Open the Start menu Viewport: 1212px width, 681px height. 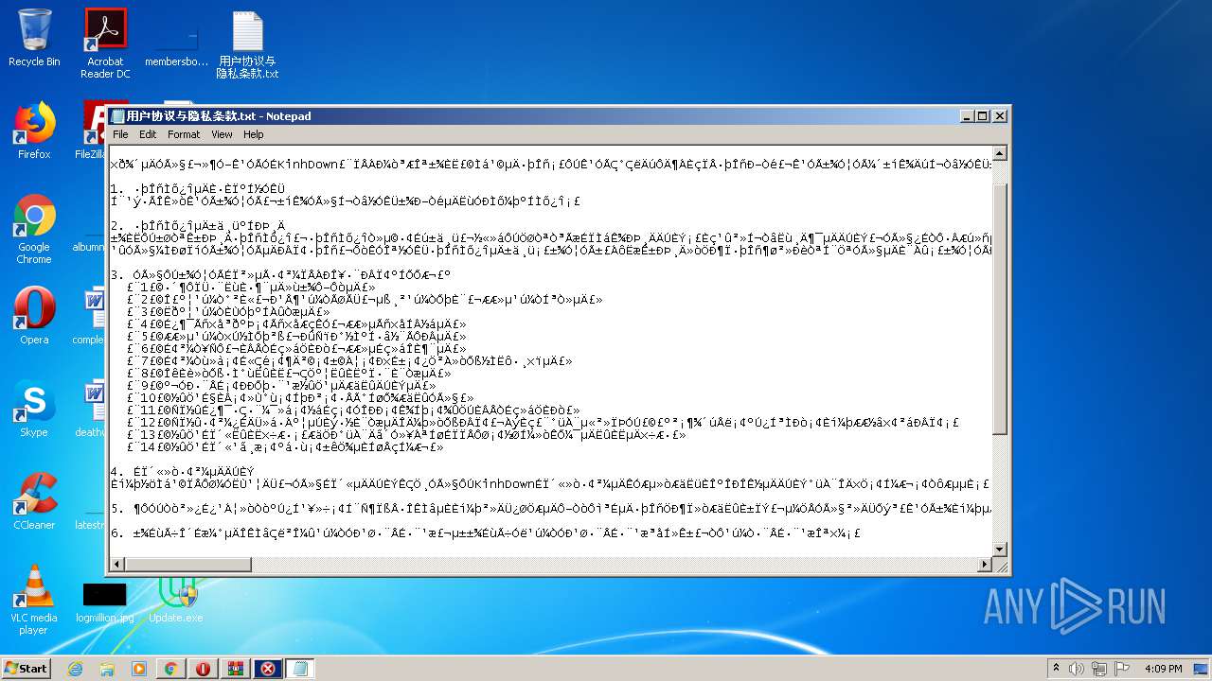point(26,668)
